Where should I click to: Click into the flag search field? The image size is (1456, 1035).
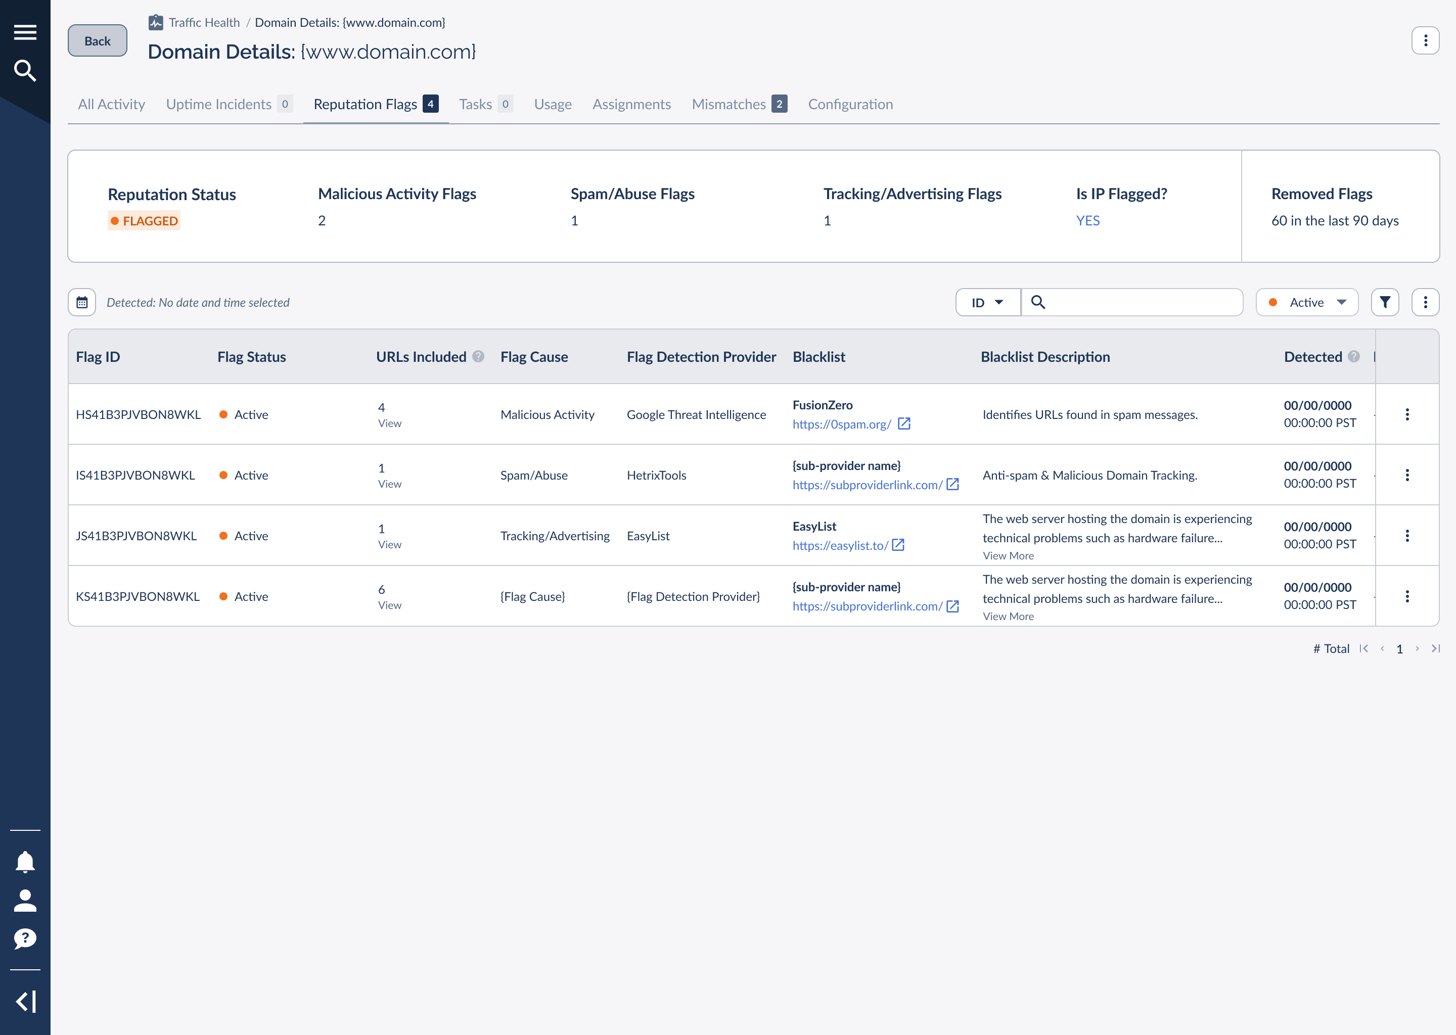pos(1132,302)
